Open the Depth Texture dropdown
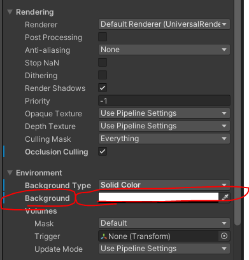Image resolution: width=249 pixels, height=260 pixels. (164, 126)
